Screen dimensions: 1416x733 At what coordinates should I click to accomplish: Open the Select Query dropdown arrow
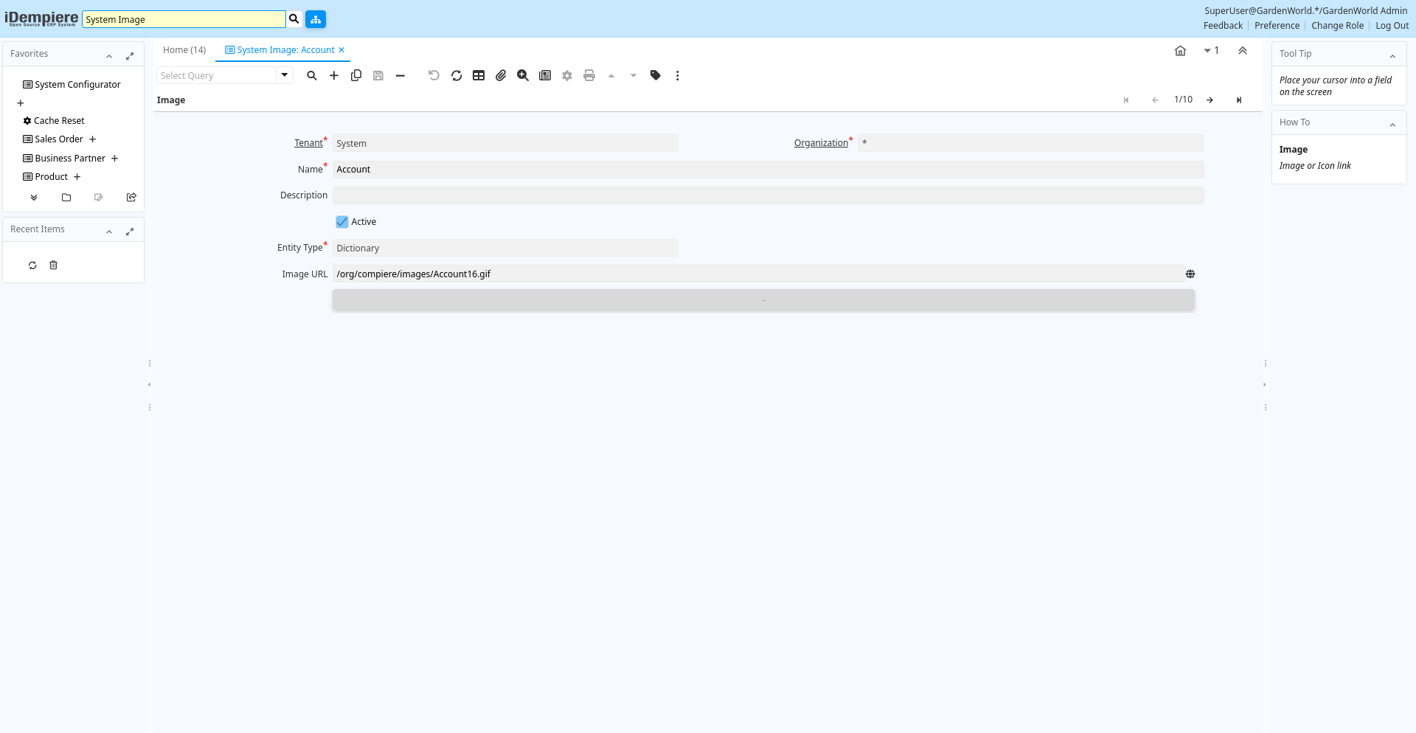coord(284,75)
